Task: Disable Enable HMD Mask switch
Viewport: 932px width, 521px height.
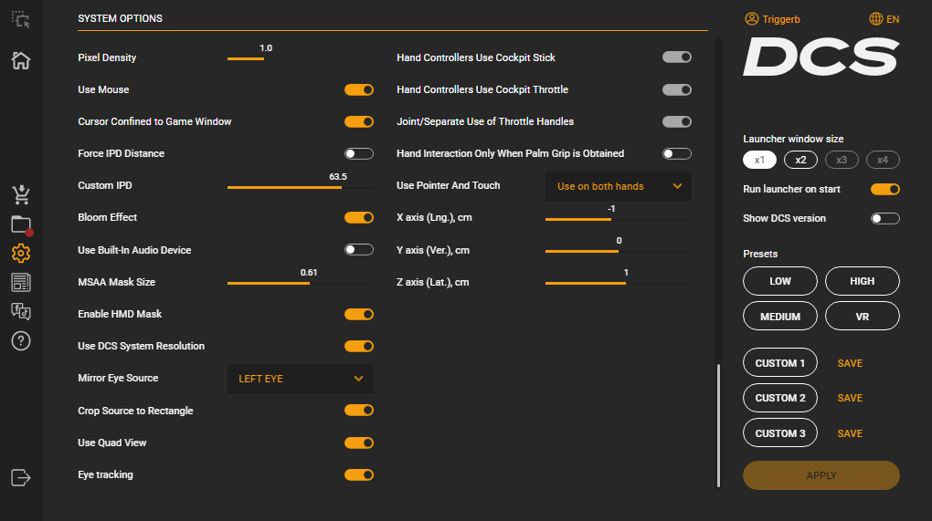Action: (359, 314)
